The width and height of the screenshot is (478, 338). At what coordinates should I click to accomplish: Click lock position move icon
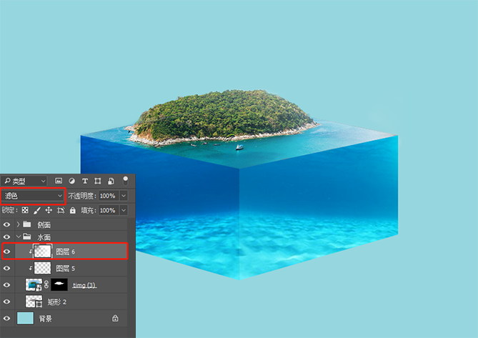pyautogui.click(x=49, y=210)
